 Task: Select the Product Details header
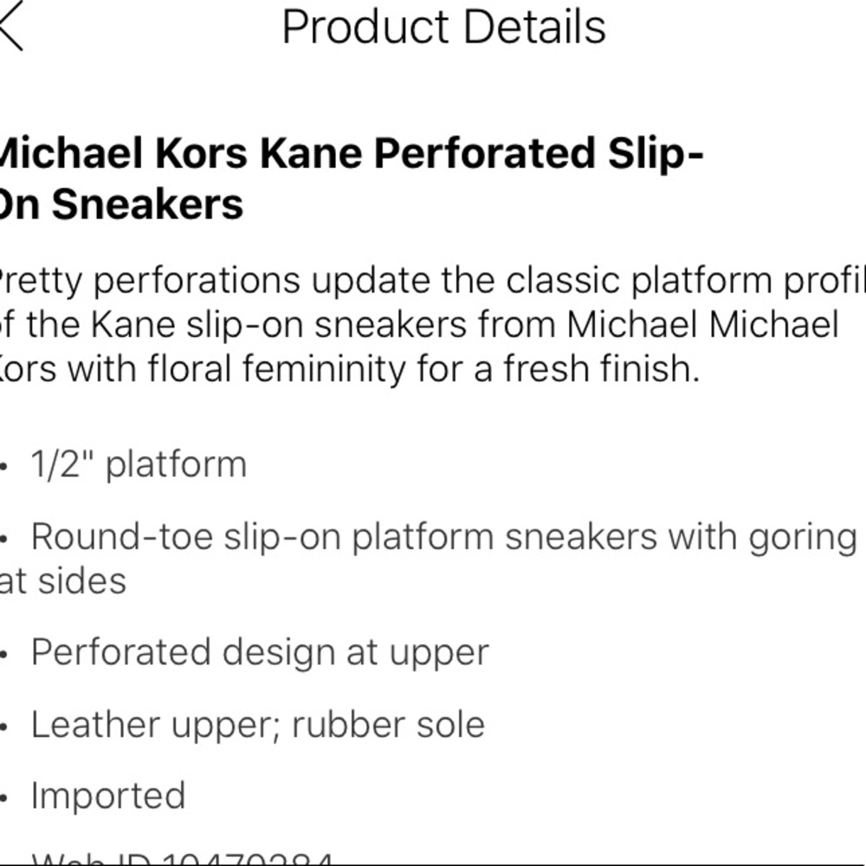(443, 26)
